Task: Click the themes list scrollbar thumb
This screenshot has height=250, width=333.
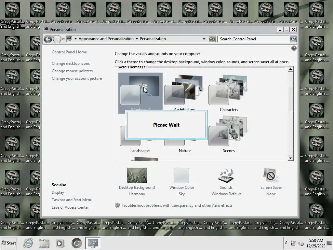Action: tap(290, 99)
